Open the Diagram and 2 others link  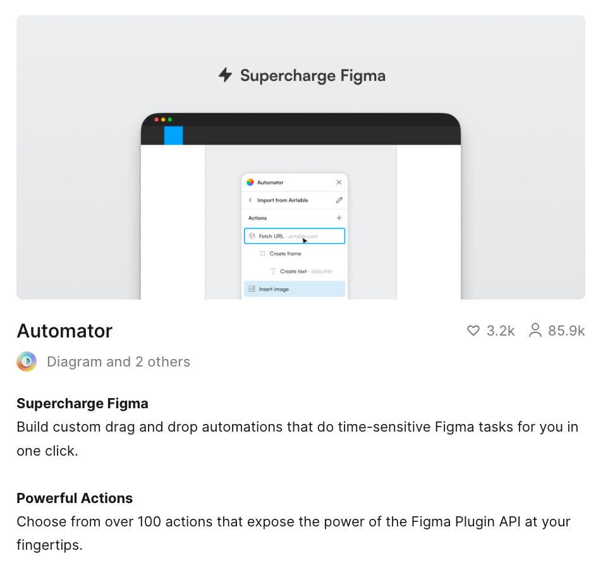point(118,361)
